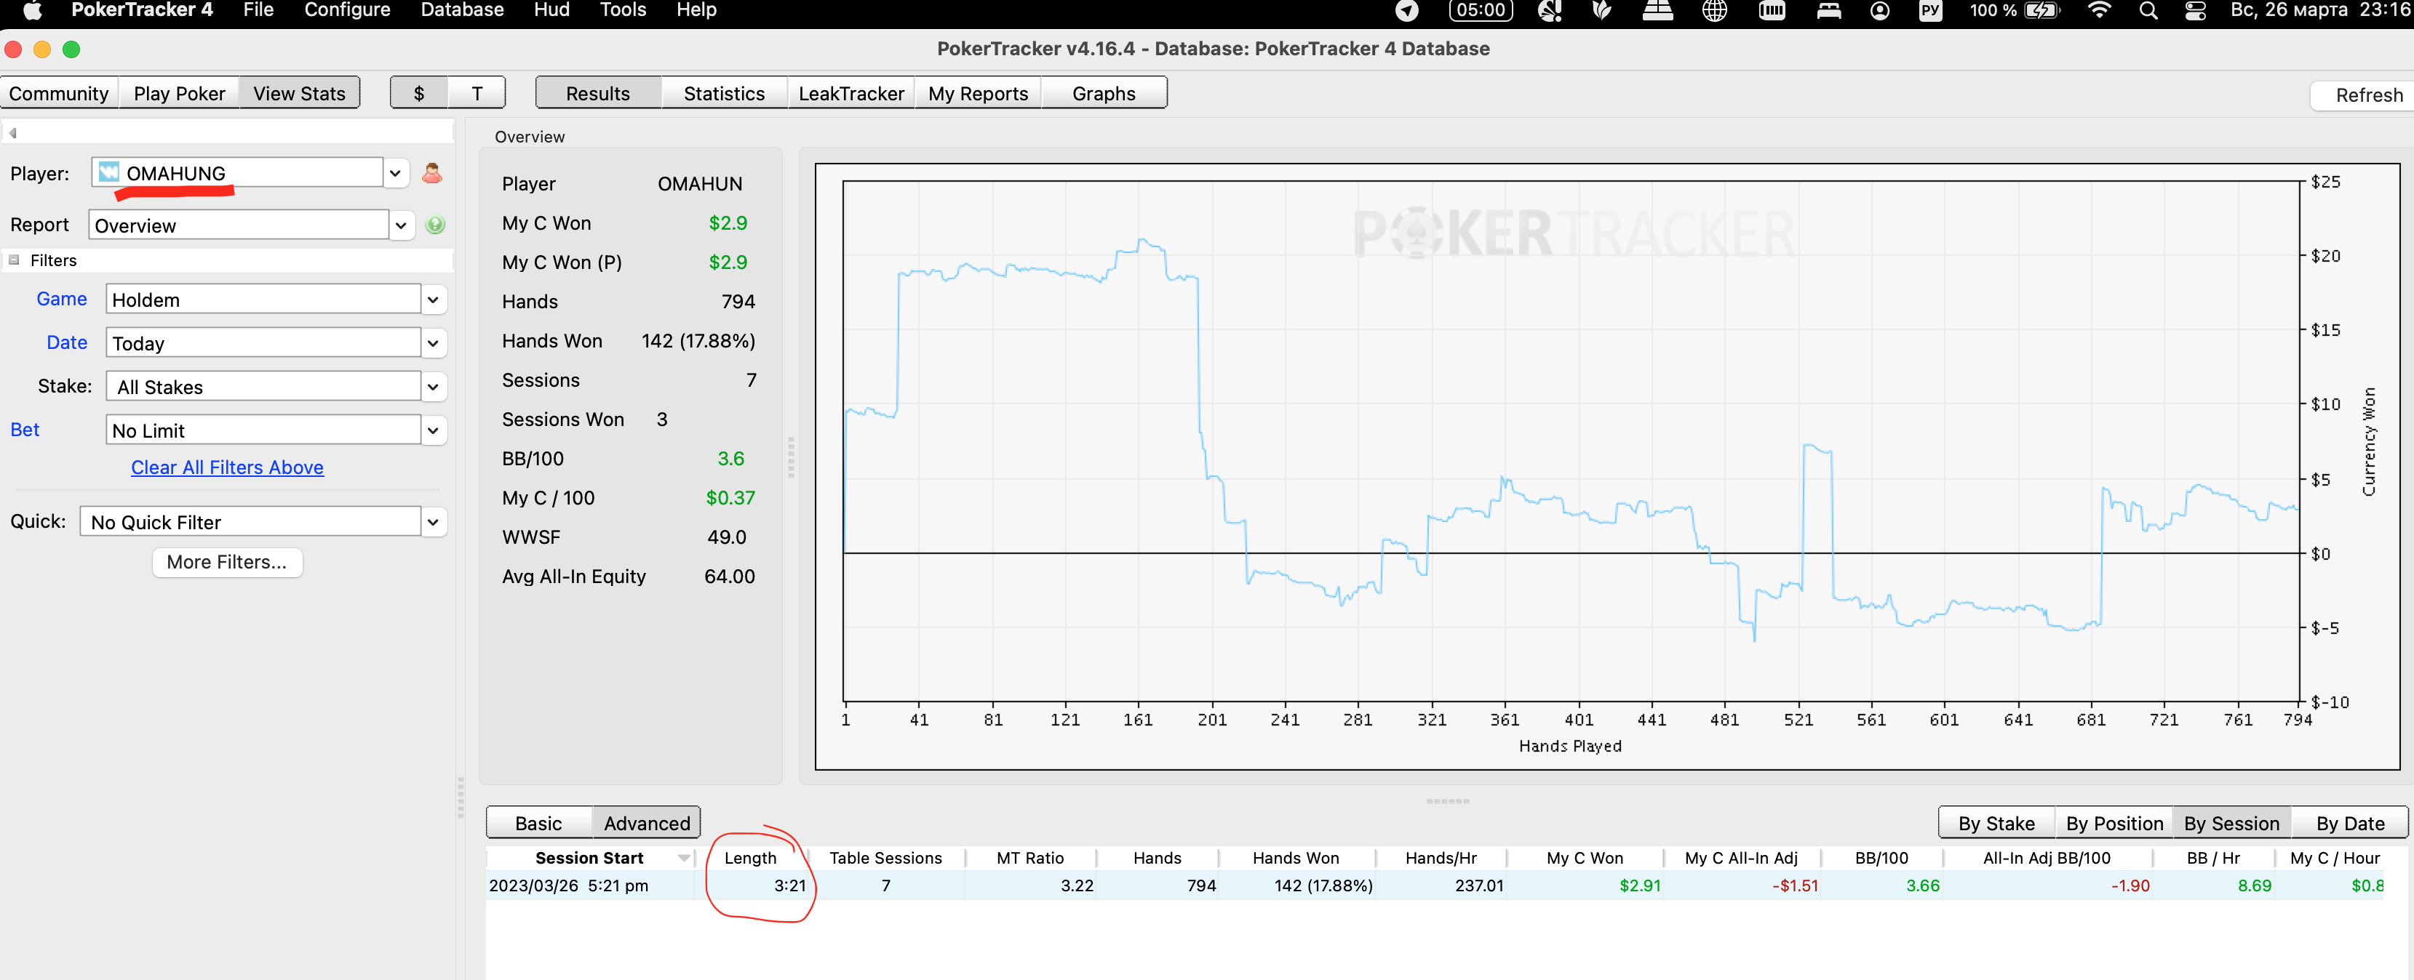The width and height of the screenshot is (2414, 980).
Task: Select the Results tab
Action: [598, 92]
